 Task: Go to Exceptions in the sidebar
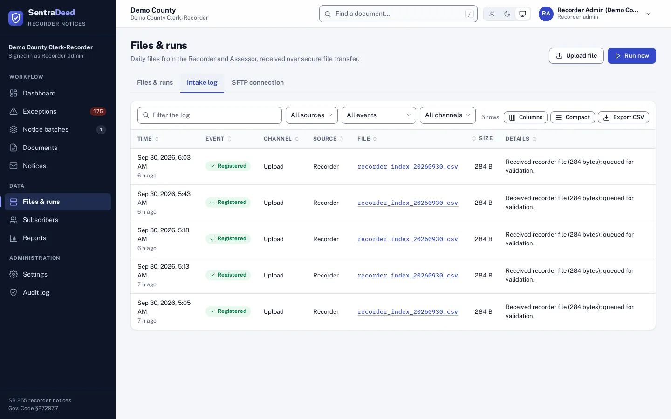[58, 111]
